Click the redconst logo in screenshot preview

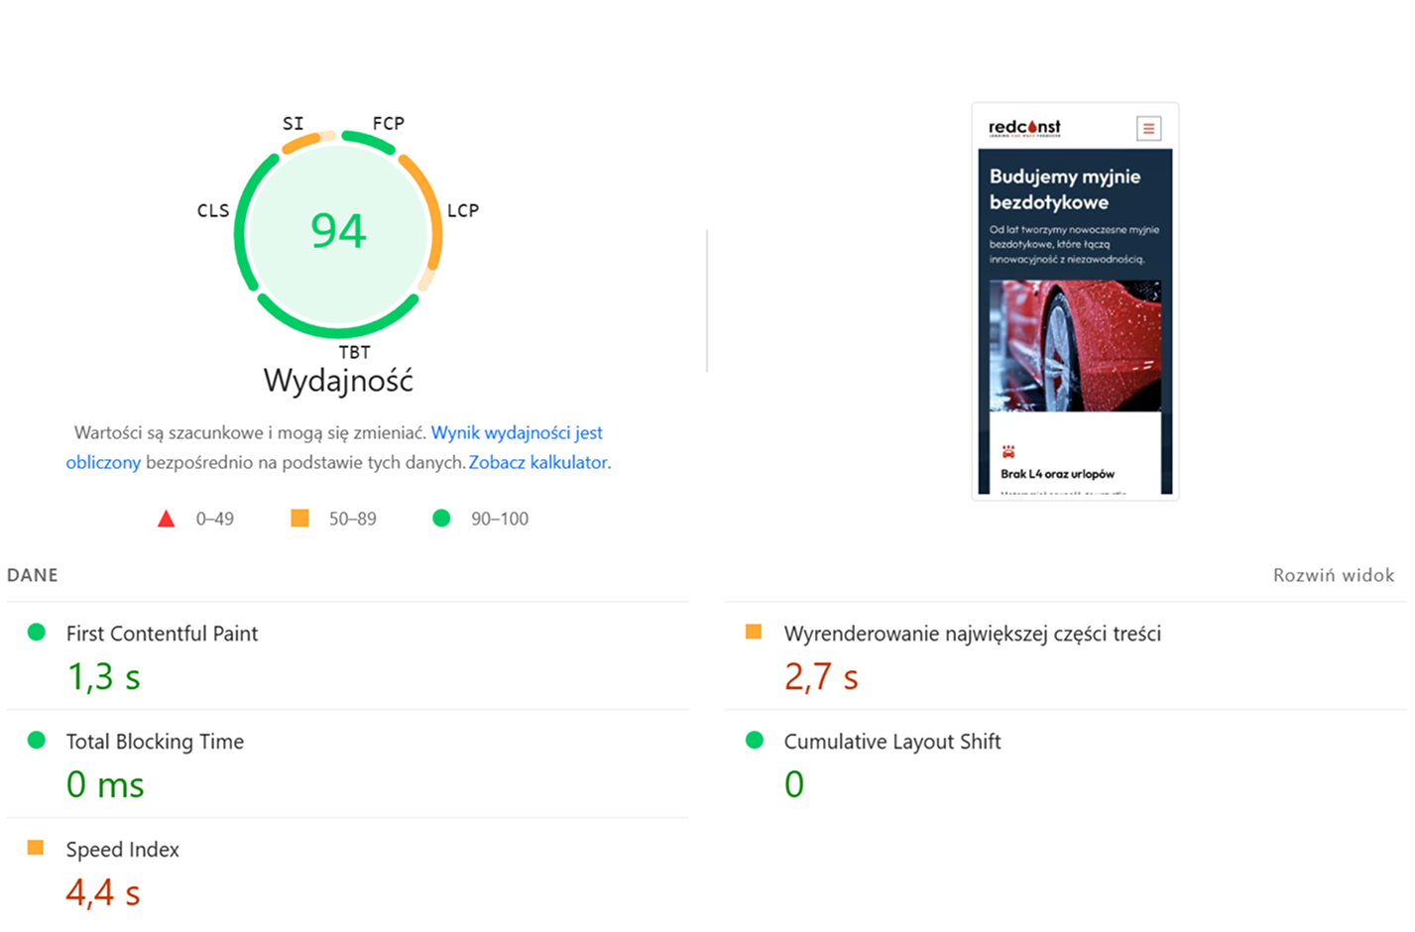click(x=1024, y=128)
